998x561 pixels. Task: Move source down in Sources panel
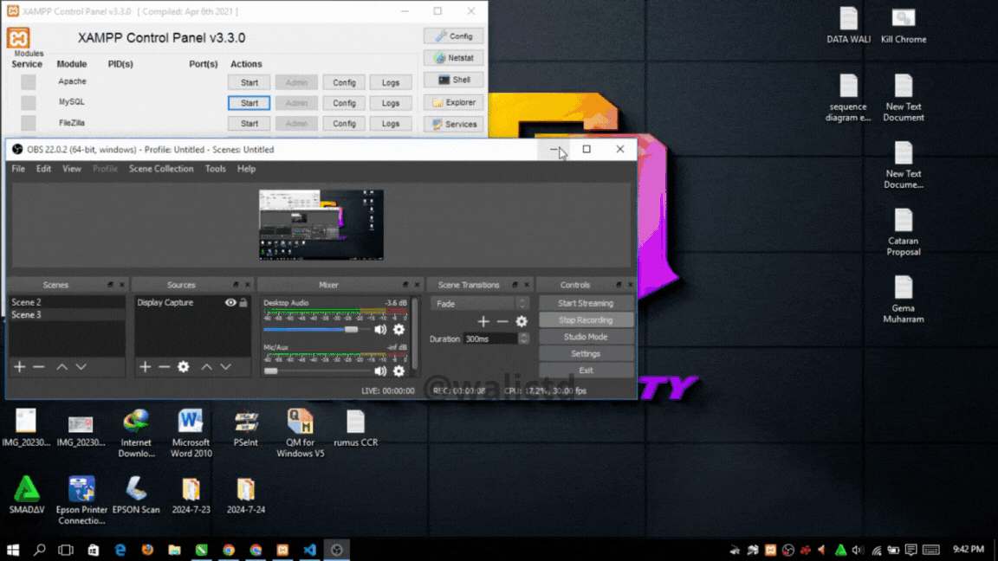point(225,367)
